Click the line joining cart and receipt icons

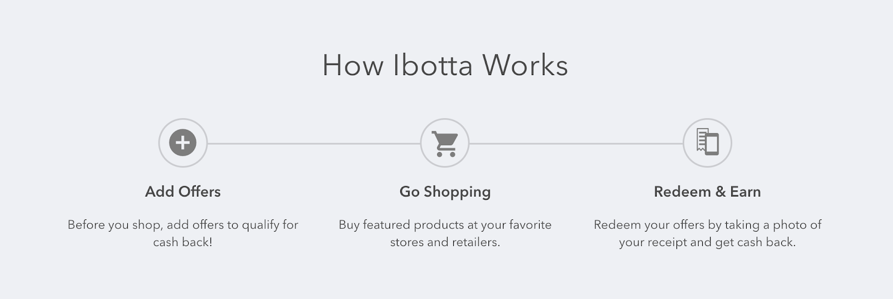click(576, 144)
